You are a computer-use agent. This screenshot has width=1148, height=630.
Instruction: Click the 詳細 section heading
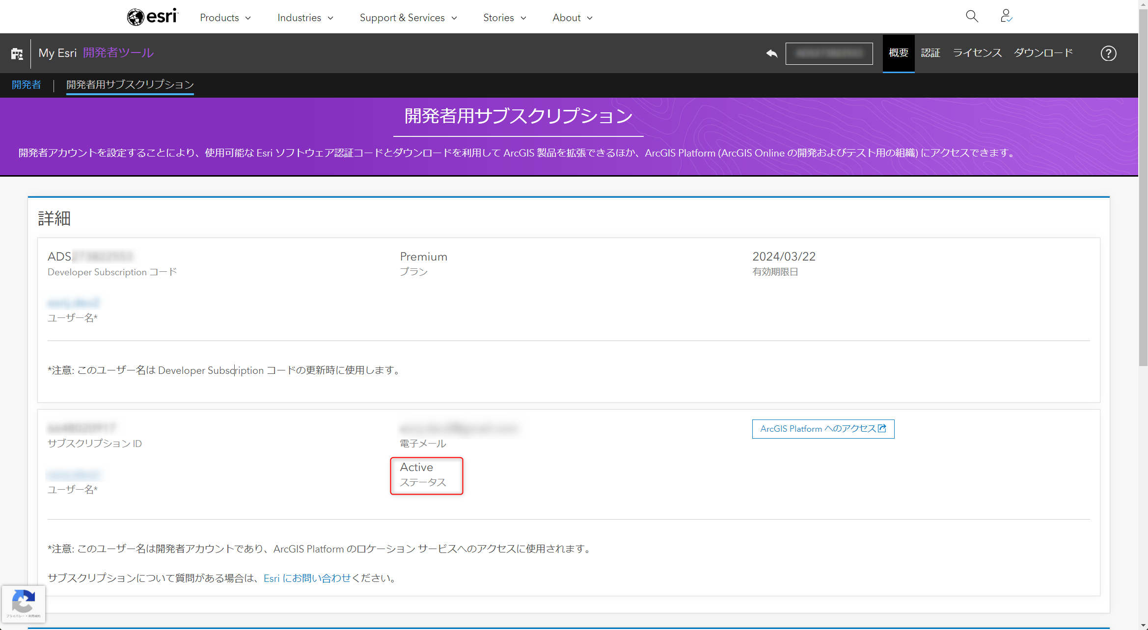click(55, 218)
